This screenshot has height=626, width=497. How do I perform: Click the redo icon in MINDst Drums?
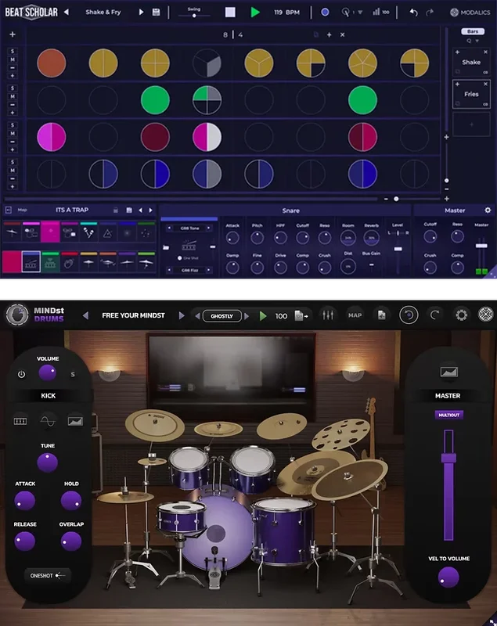[434, 315]
